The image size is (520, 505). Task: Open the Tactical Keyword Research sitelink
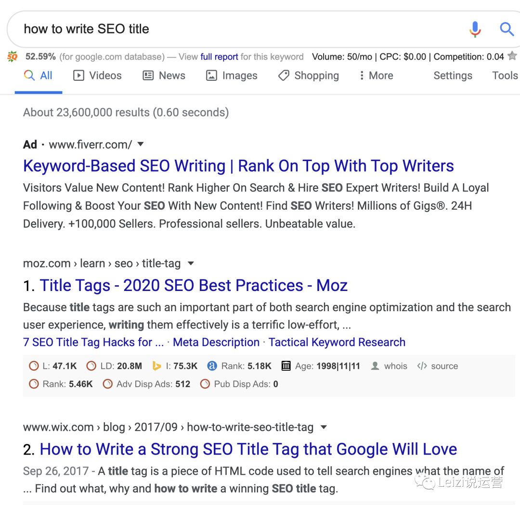tap(337, 342)
